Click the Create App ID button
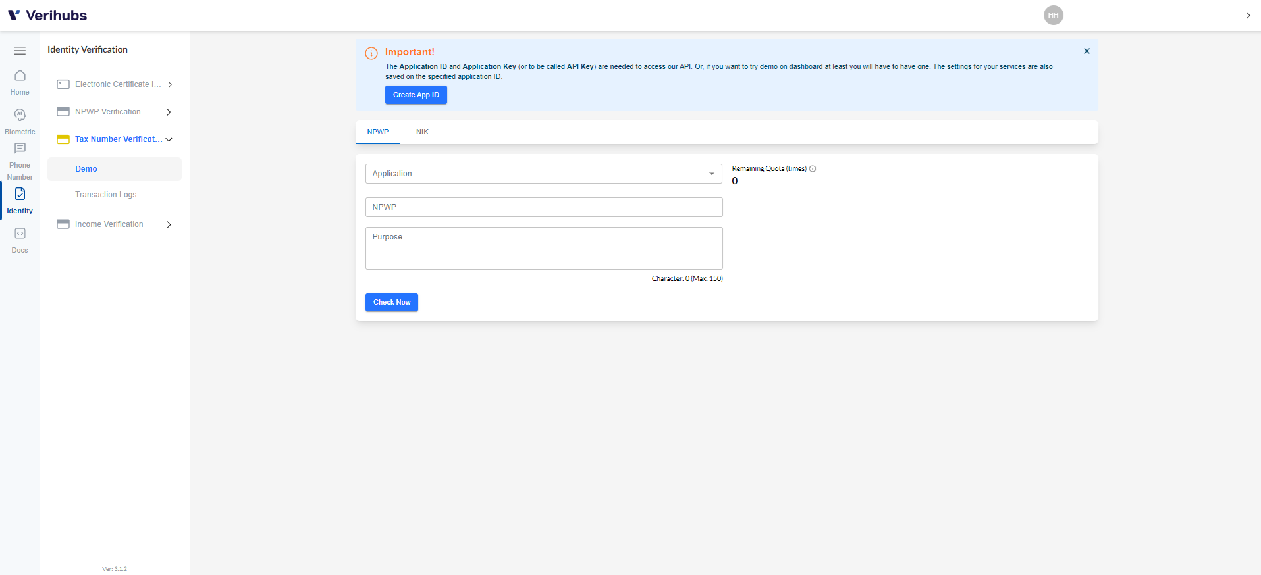1261x575 pixels. pos(416,95)
